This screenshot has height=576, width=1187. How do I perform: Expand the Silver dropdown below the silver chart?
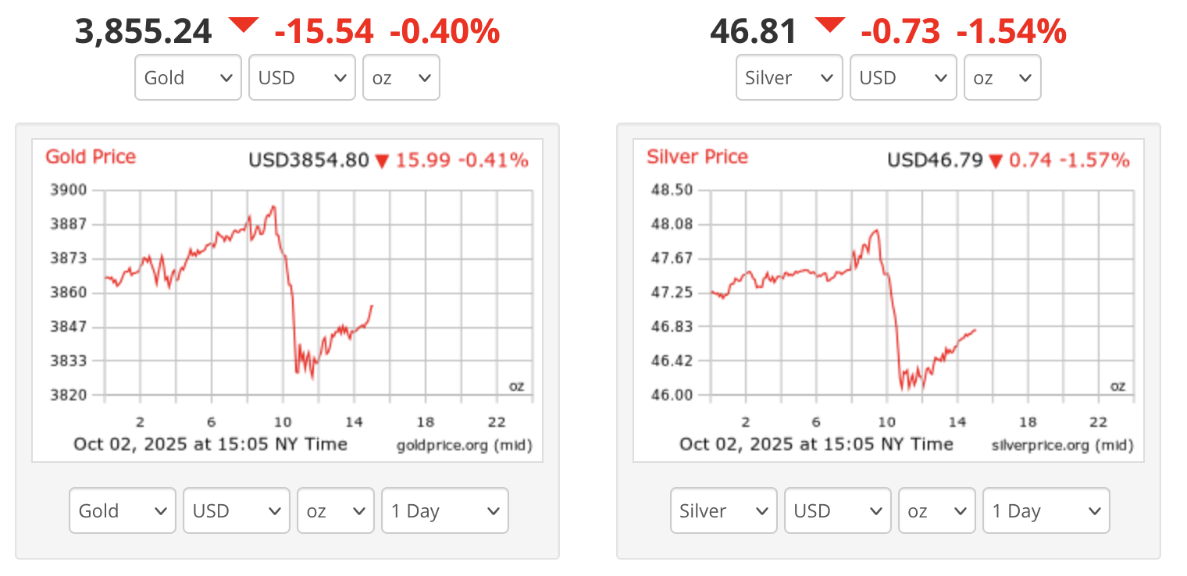(x=723, y=510)
